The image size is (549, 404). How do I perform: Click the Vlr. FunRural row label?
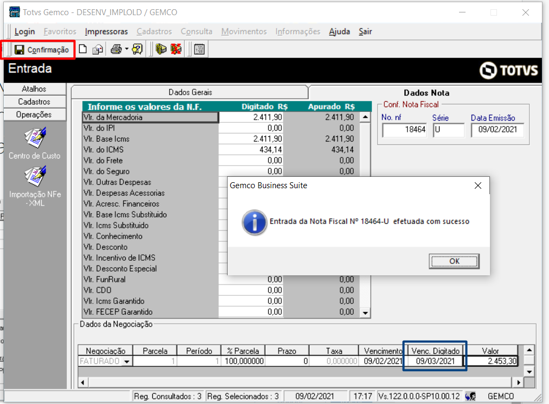[151, 279]
